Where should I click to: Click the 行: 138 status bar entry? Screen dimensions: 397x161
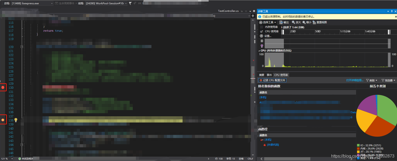(219, 159)
